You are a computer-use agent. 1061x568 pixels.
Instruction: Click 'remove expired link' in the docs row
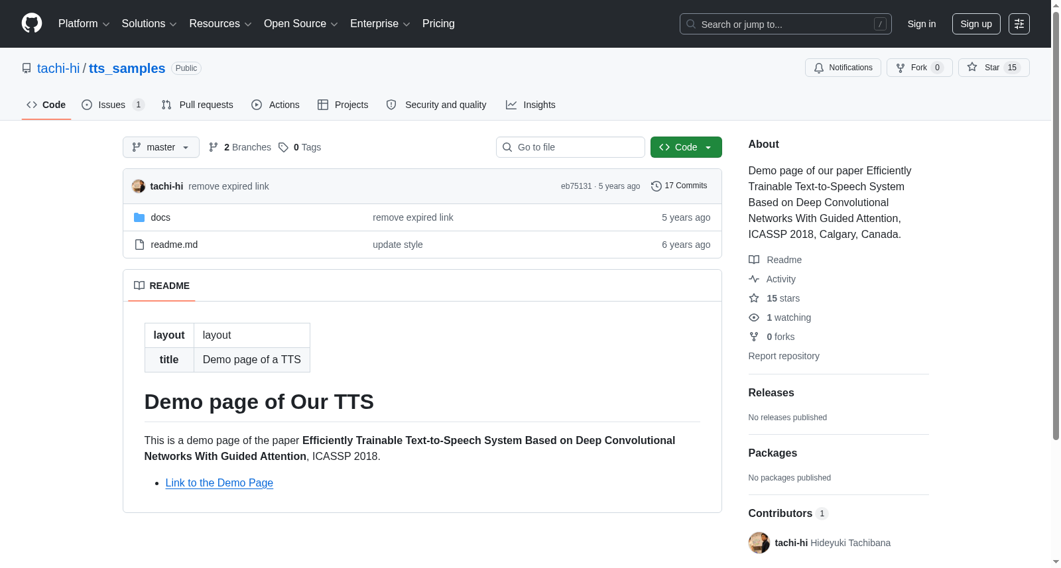click(413, 217)
